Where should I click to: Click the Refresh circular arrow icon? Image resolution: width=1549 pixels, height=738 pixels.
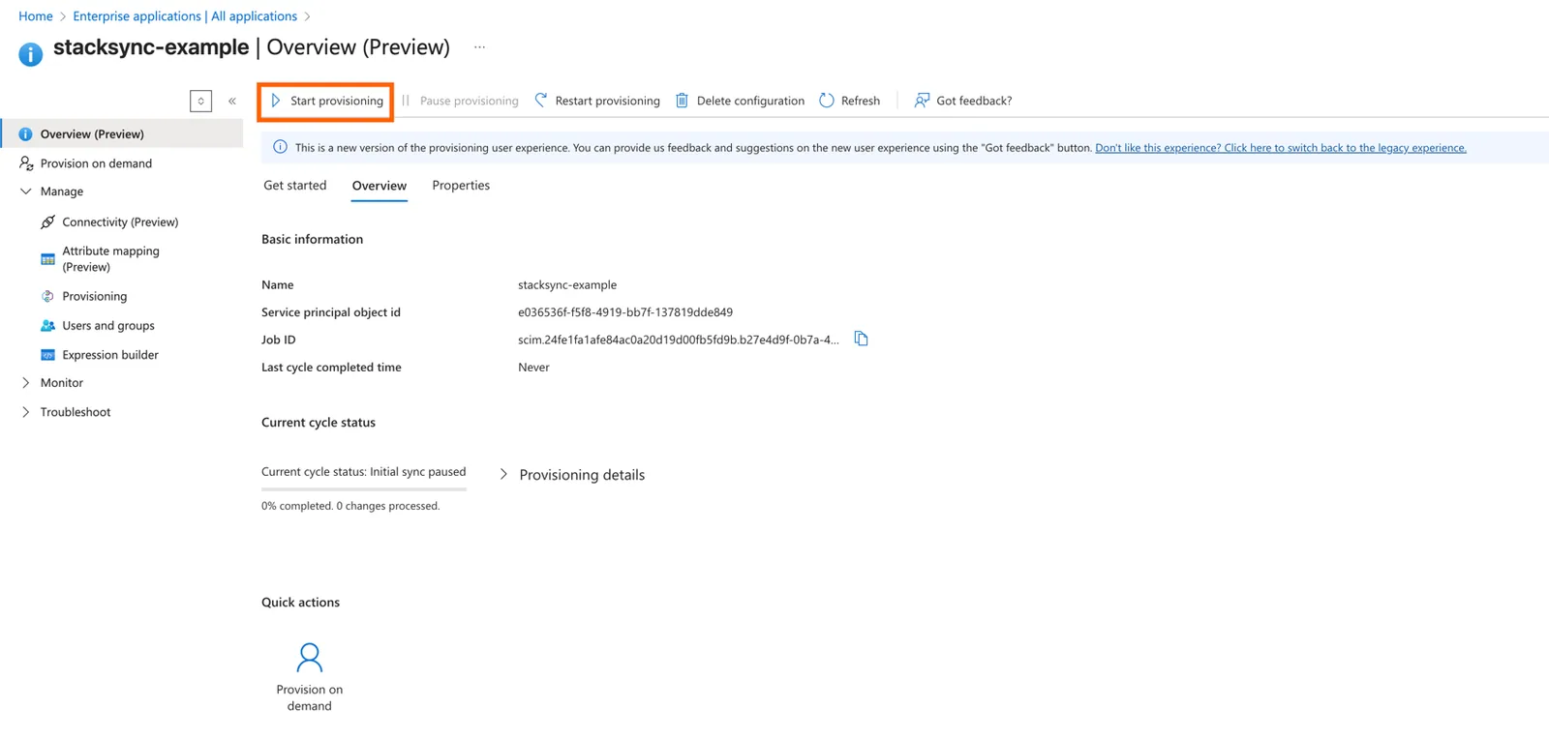[827, 101]
